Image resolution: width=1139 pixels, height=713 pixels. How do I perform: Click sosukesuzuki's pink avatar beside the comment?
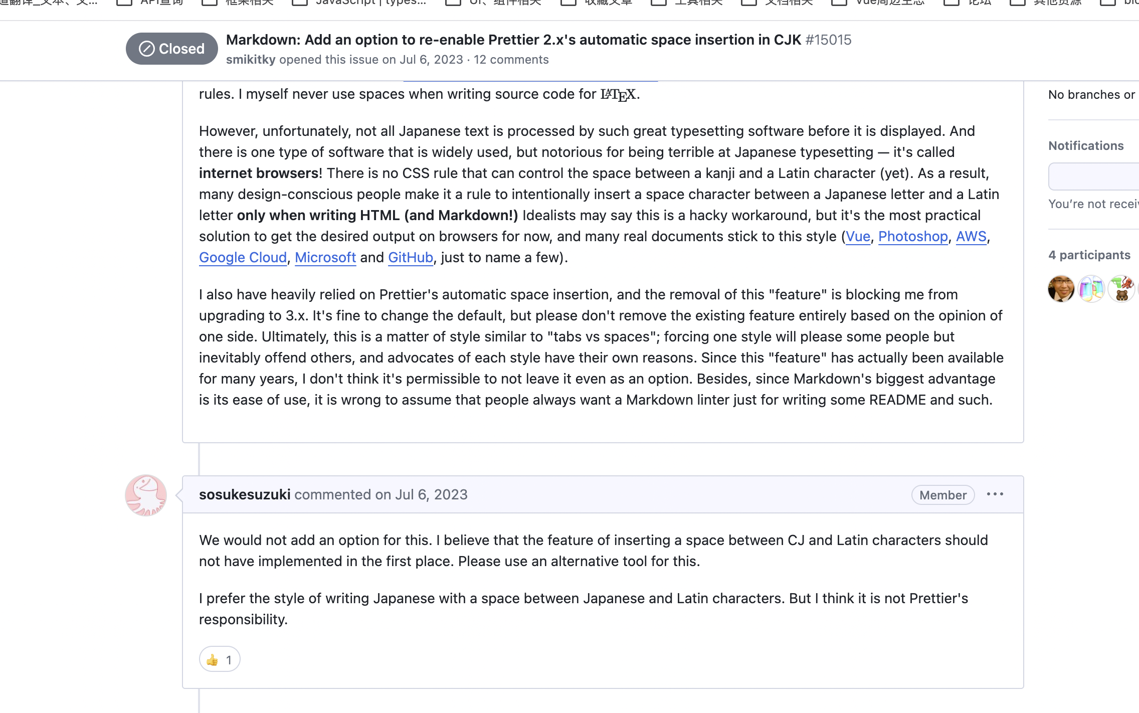pos(146,495)
